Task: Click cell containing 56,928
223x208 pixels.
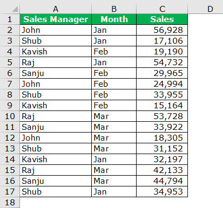Action: pyautogui.click(x=162, y=30)
